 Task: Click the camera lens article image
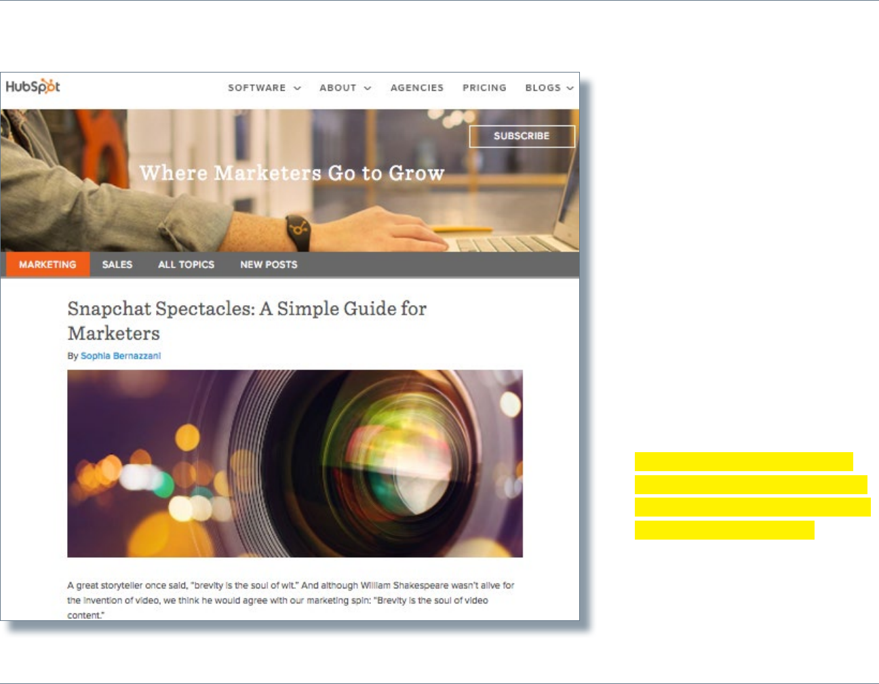(295, 464)
